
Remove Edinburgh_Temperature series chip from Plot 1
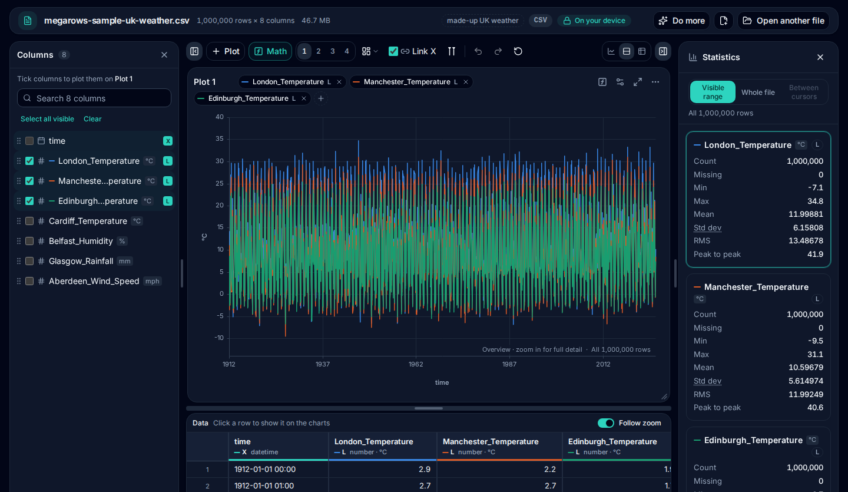[304, 98]
